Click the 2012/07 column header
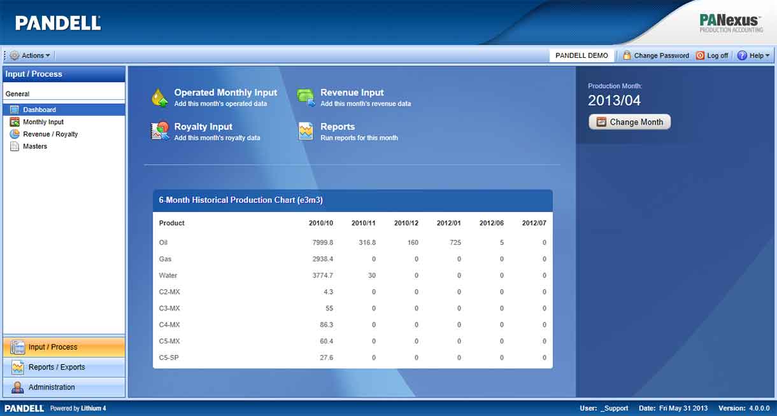 534,223
